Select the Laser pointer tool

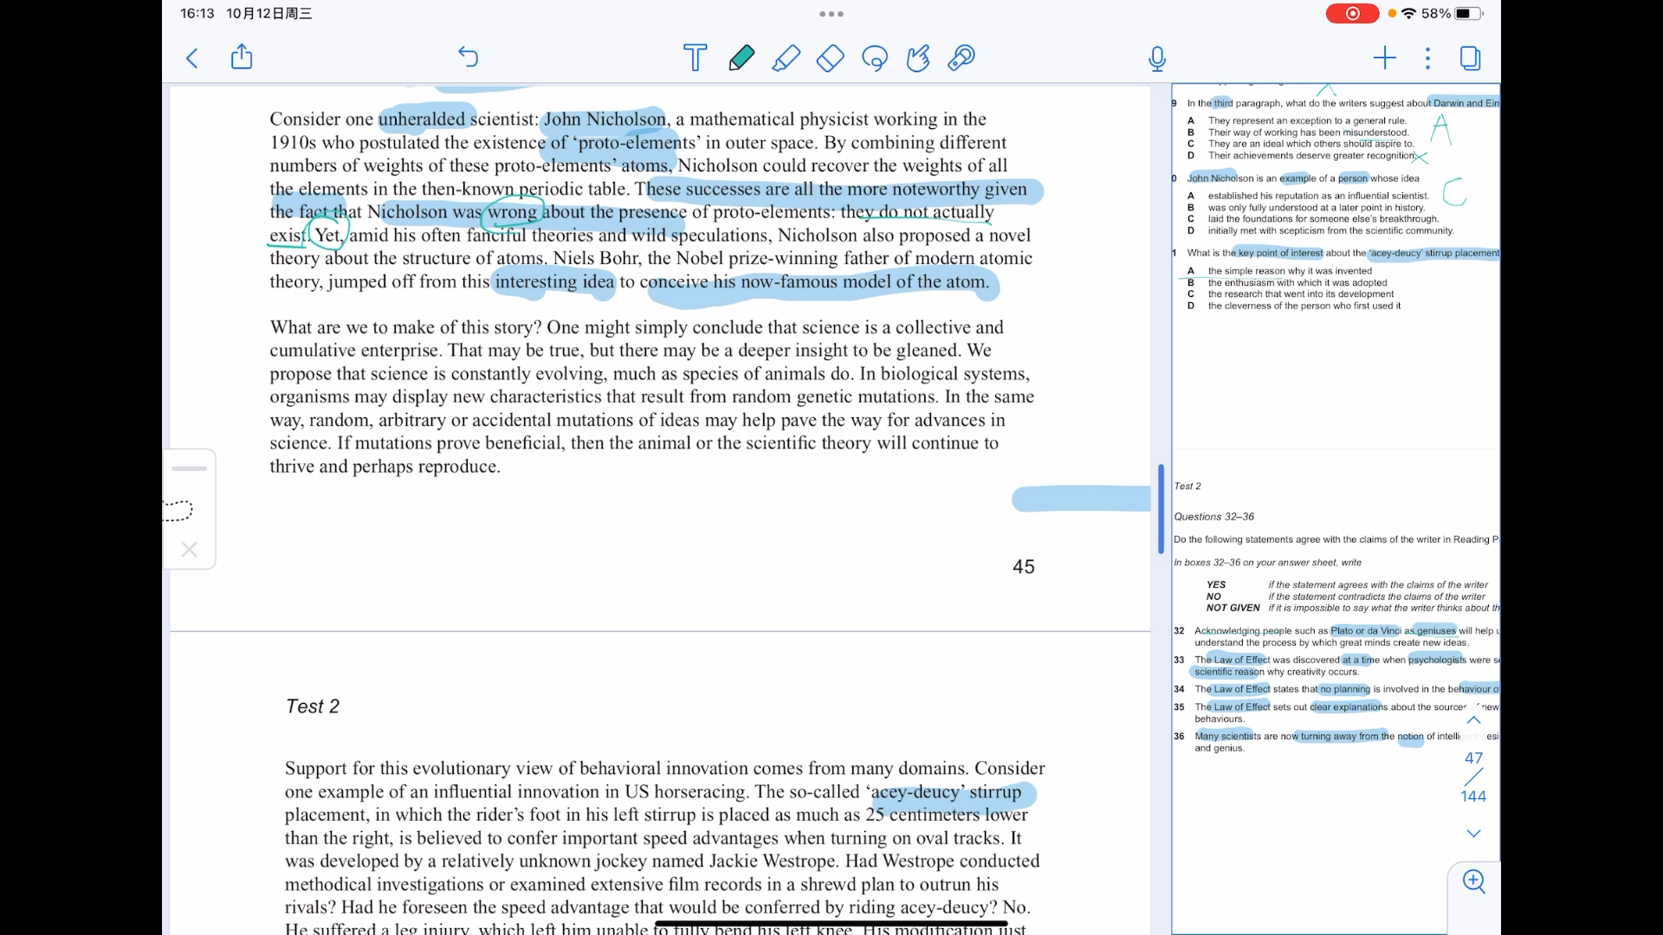pyautogui.click(x=961, y=58)
